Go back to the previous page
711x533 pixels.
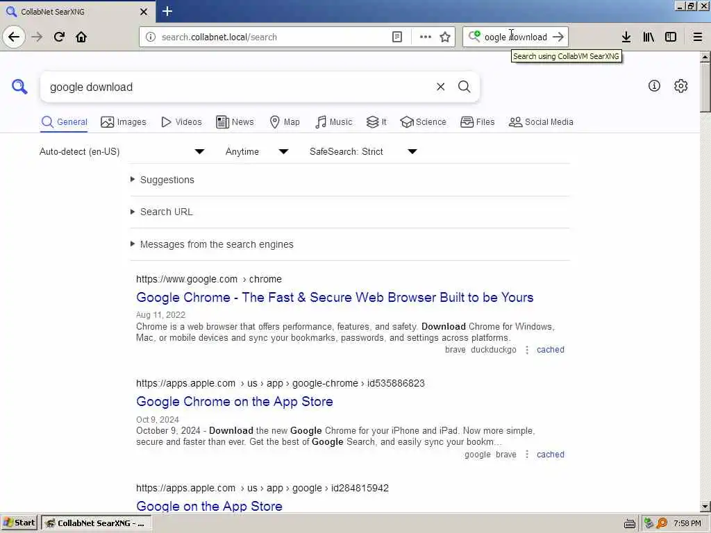[14, 37]
